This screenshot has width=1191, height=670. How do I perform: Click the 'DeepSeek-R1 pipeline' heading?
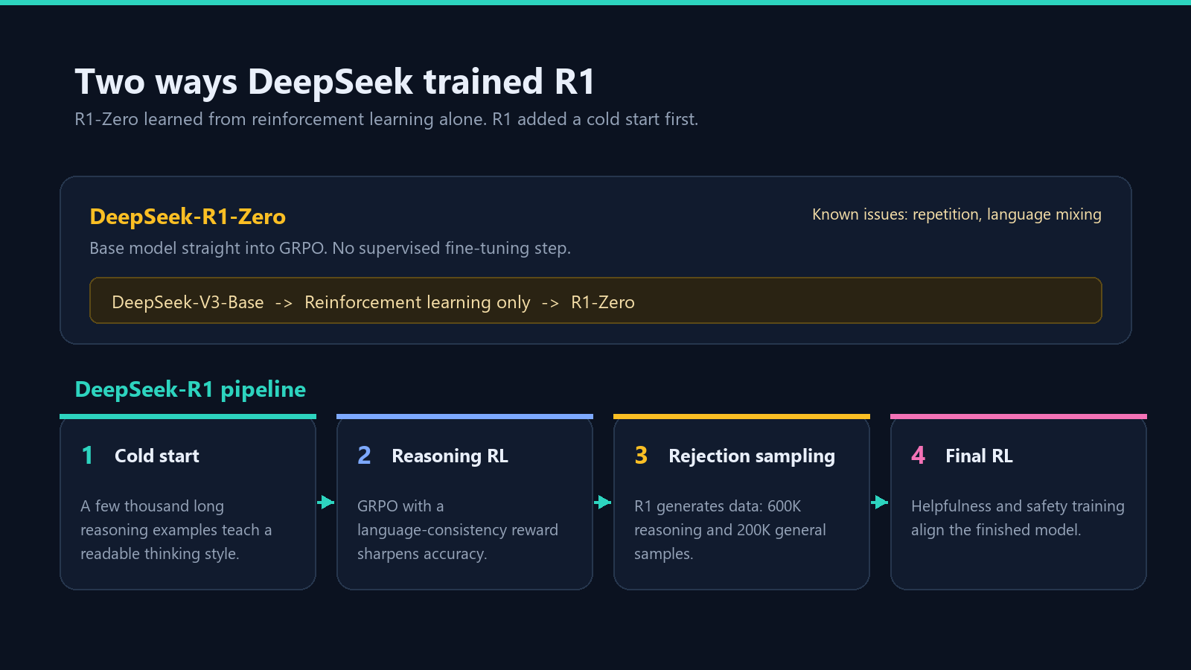(191, 389)
